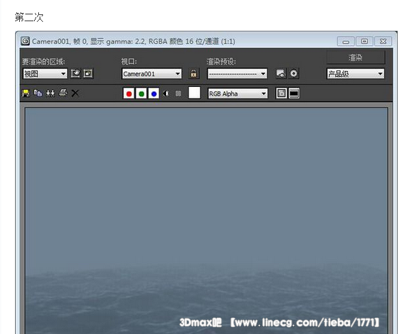Viewport: 399px width, 334px height.
Task: Click the window title bar app icon
Action: pyautogui.click(x=25, y=41)
